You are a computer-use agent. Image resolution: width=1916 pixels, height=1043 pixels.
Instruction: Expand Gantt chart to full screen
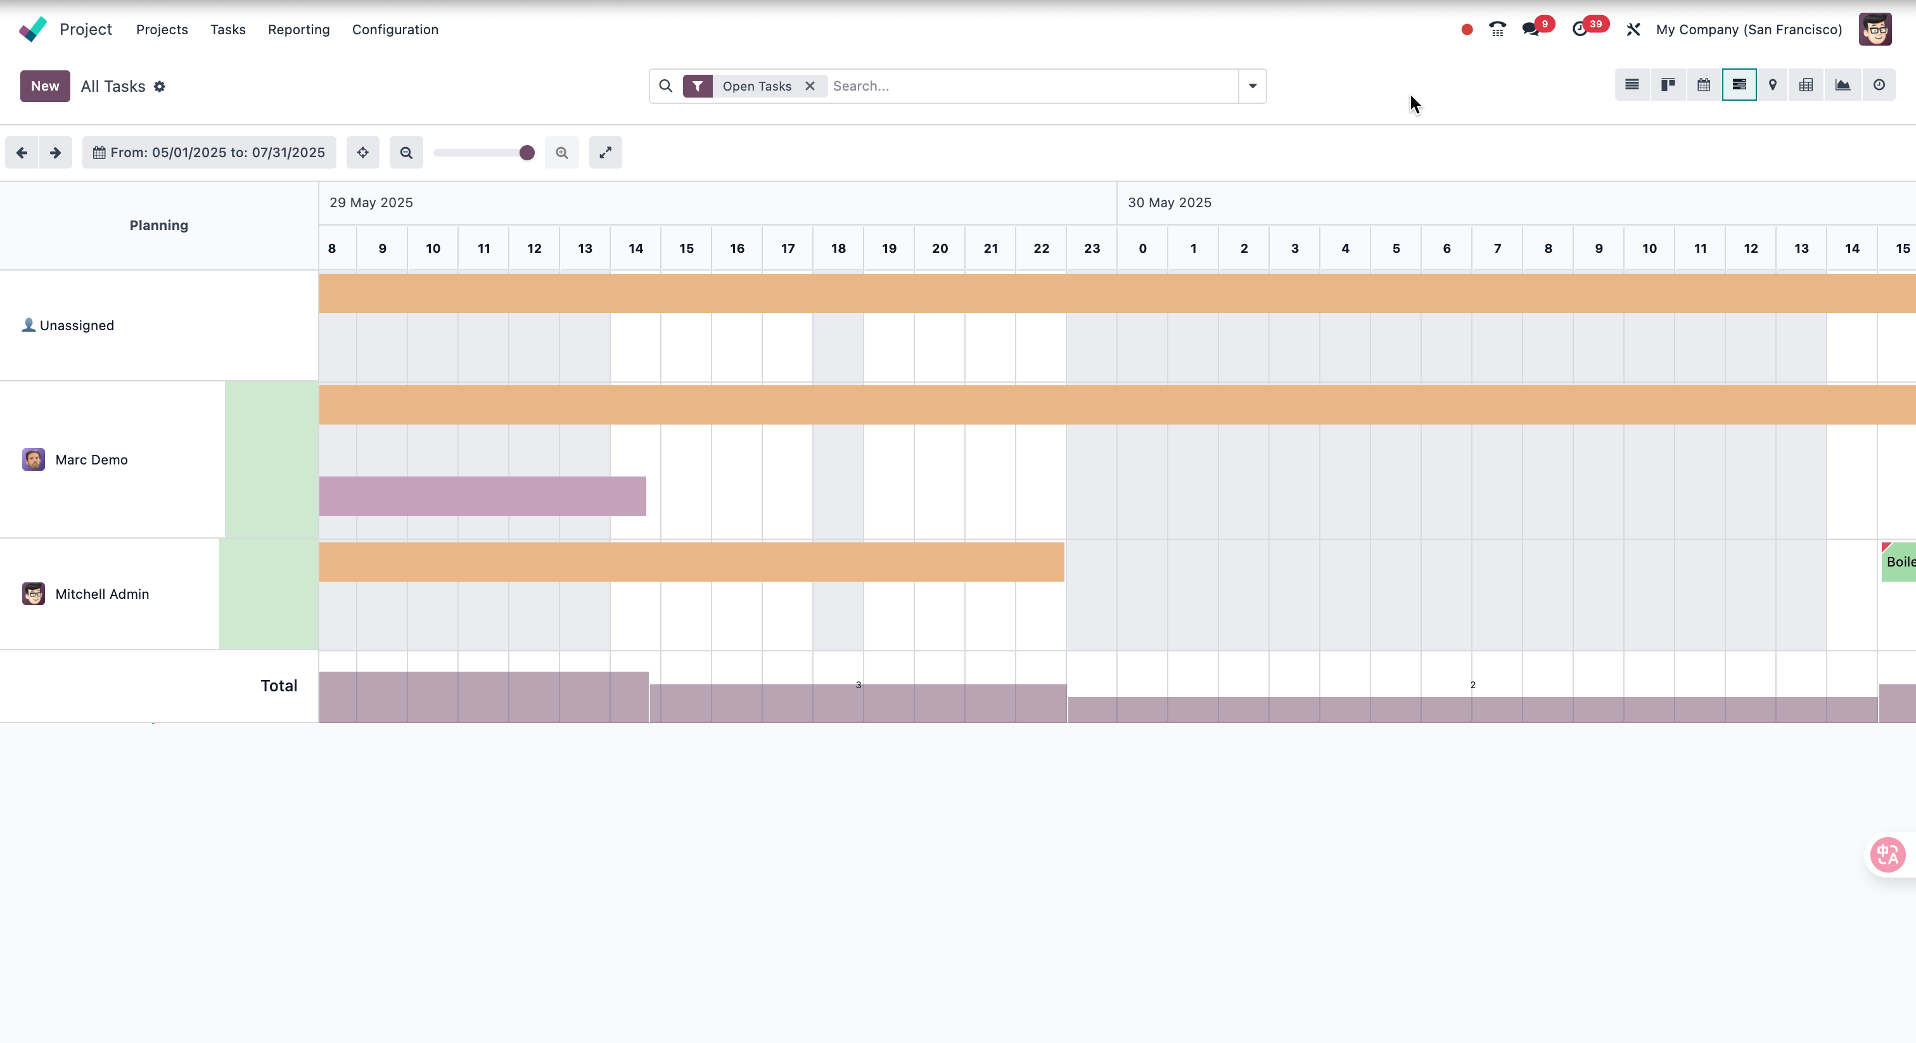[606, 153]
